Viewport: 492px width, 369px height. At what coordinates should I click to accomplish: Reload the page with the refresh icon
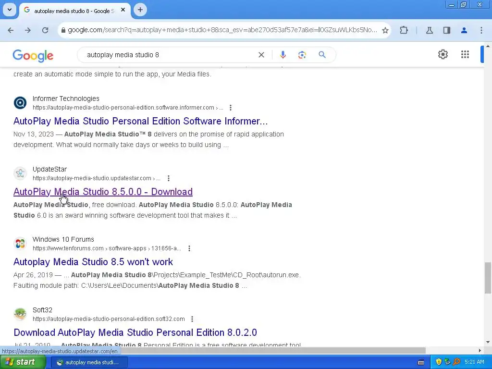(x=45, y=30)
